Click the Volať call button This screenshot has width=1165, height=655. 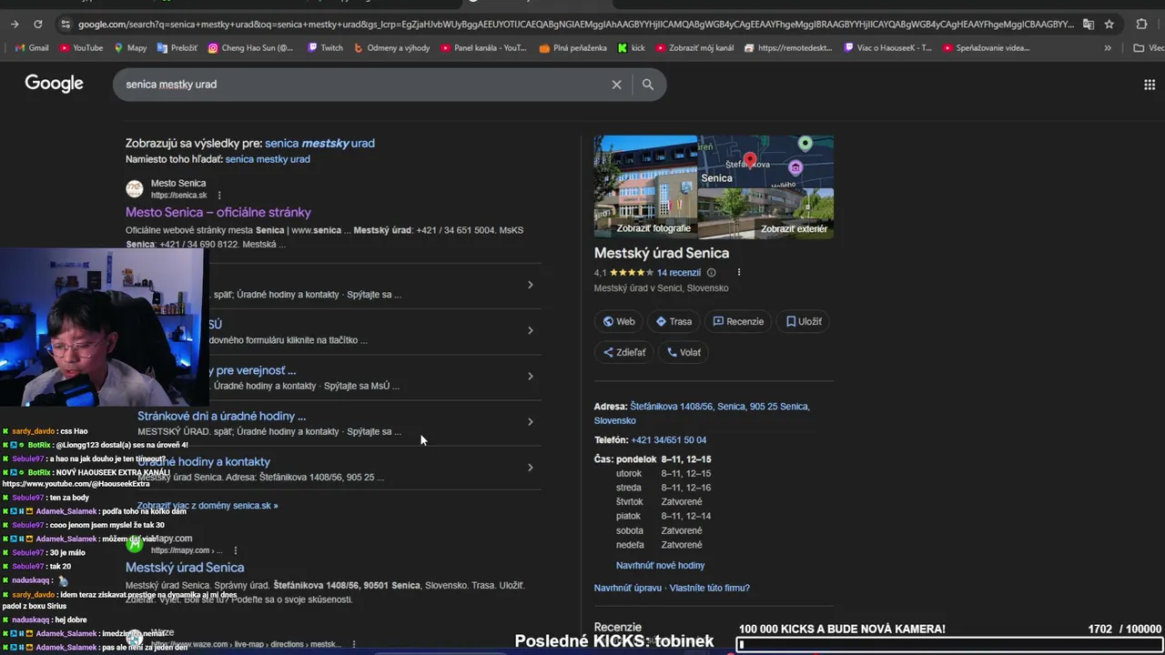coord(684,352)
